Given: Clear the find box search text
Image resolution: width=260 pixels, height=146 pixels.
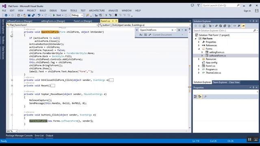Looking at the screenshot, I should click(172, 30).
